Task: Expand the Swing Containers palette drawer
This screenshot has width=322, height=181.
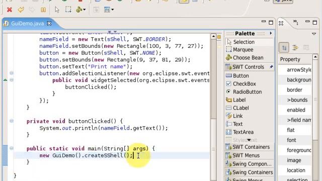Action: (250, 172)
